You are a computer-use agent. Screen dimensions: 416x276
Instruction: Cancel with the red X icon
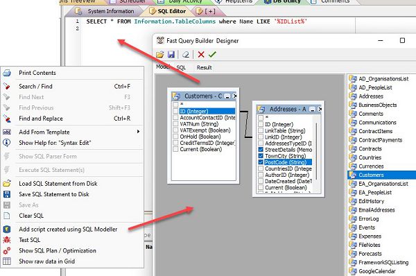[x=201, y=54]
